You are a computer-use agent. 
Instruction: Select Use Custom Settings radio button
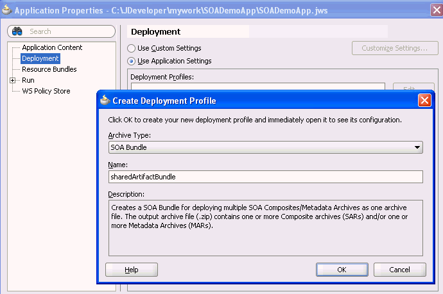tap(131, 48)
